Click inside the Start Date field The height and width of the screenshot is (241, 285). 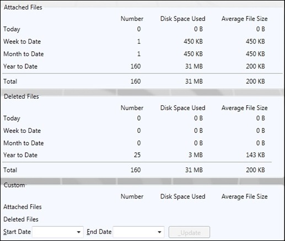[58, 232]
